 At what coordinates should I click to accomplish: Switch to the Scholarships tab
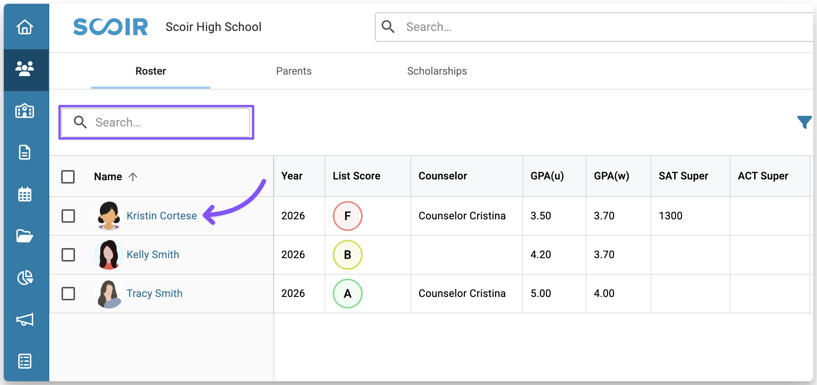click(x=437, y=71)
